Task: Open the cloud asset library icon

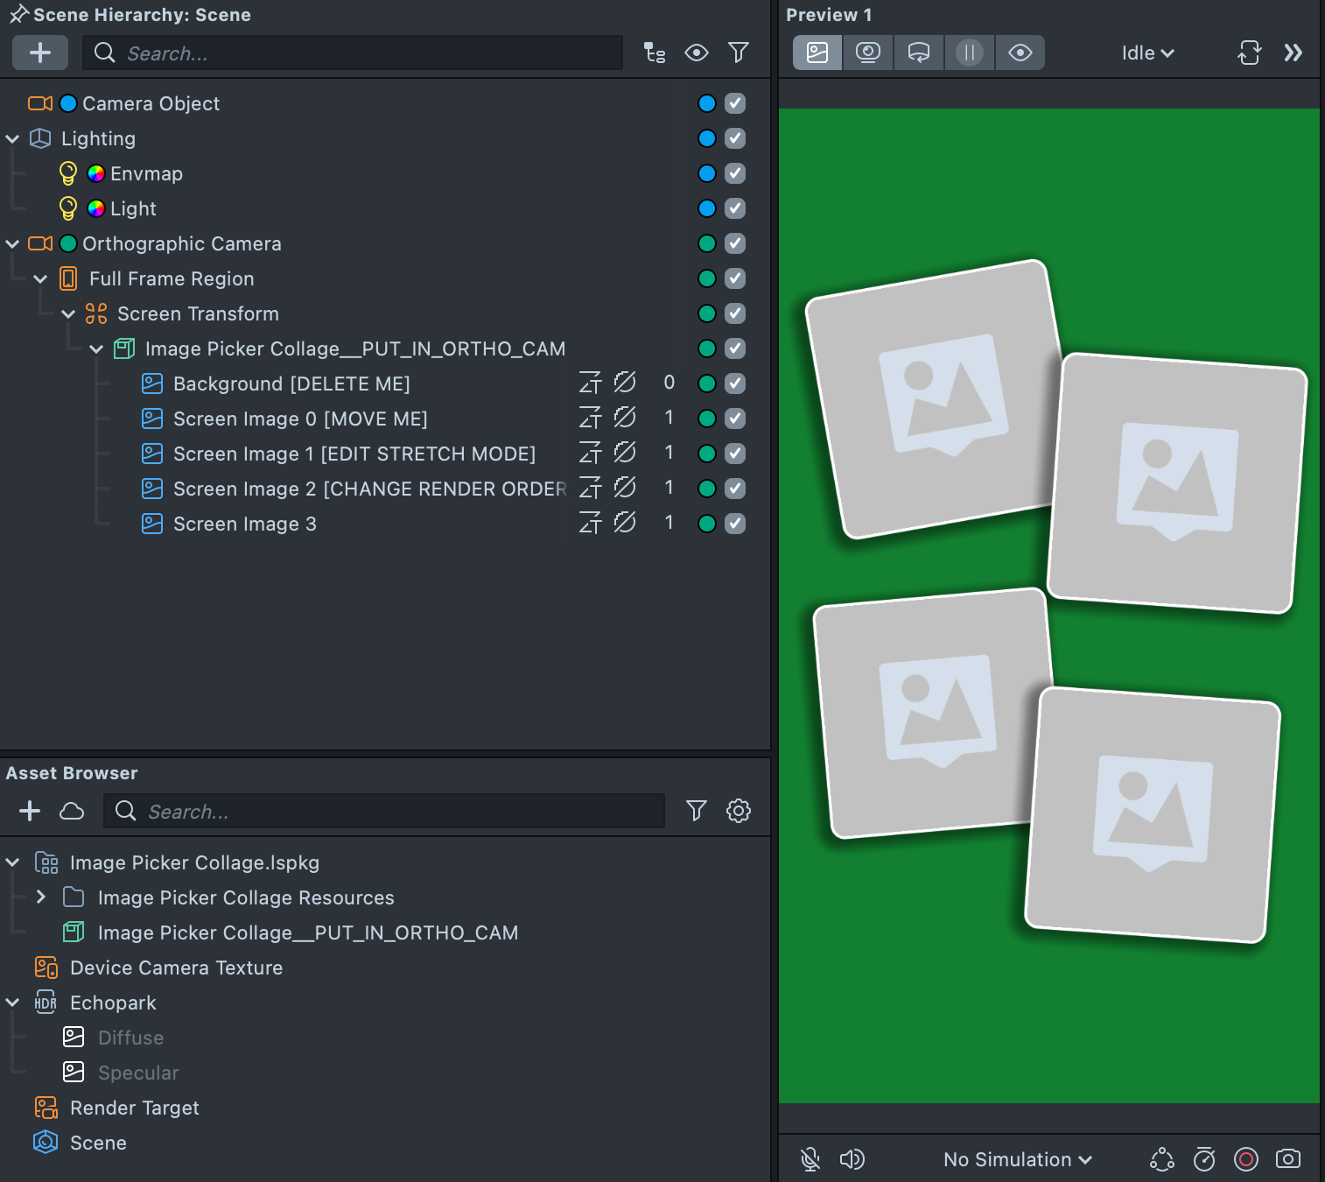Action: [72, 811]
